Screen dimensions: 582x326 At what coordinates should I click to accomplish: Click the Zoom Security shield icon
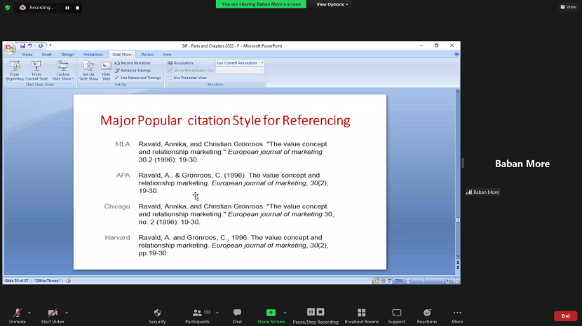(157, 313)
